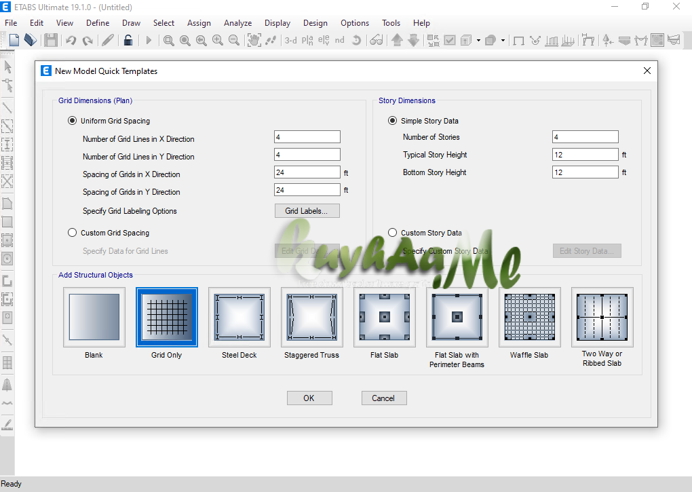This screenshot has width=692, height=492.
Task: Select the Steel Deck template thumbnail
Action: point(239,317)
